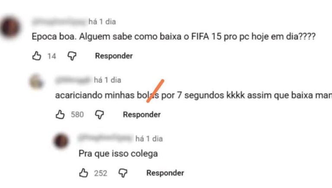
Task: Reply to the FIFA 15 comment
Action: pos(114,56)
